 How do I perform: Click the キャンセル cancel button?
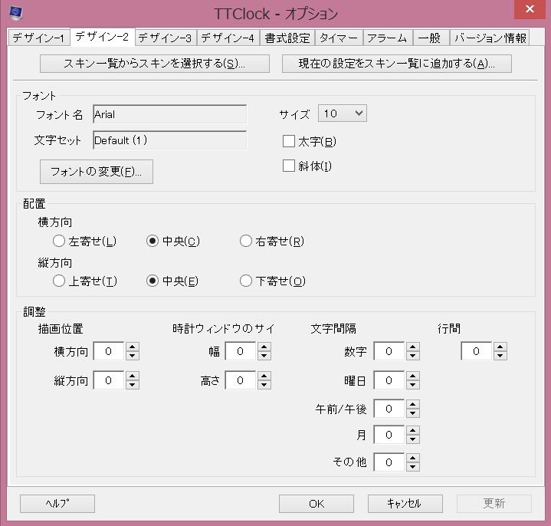[x=405, y=504]
